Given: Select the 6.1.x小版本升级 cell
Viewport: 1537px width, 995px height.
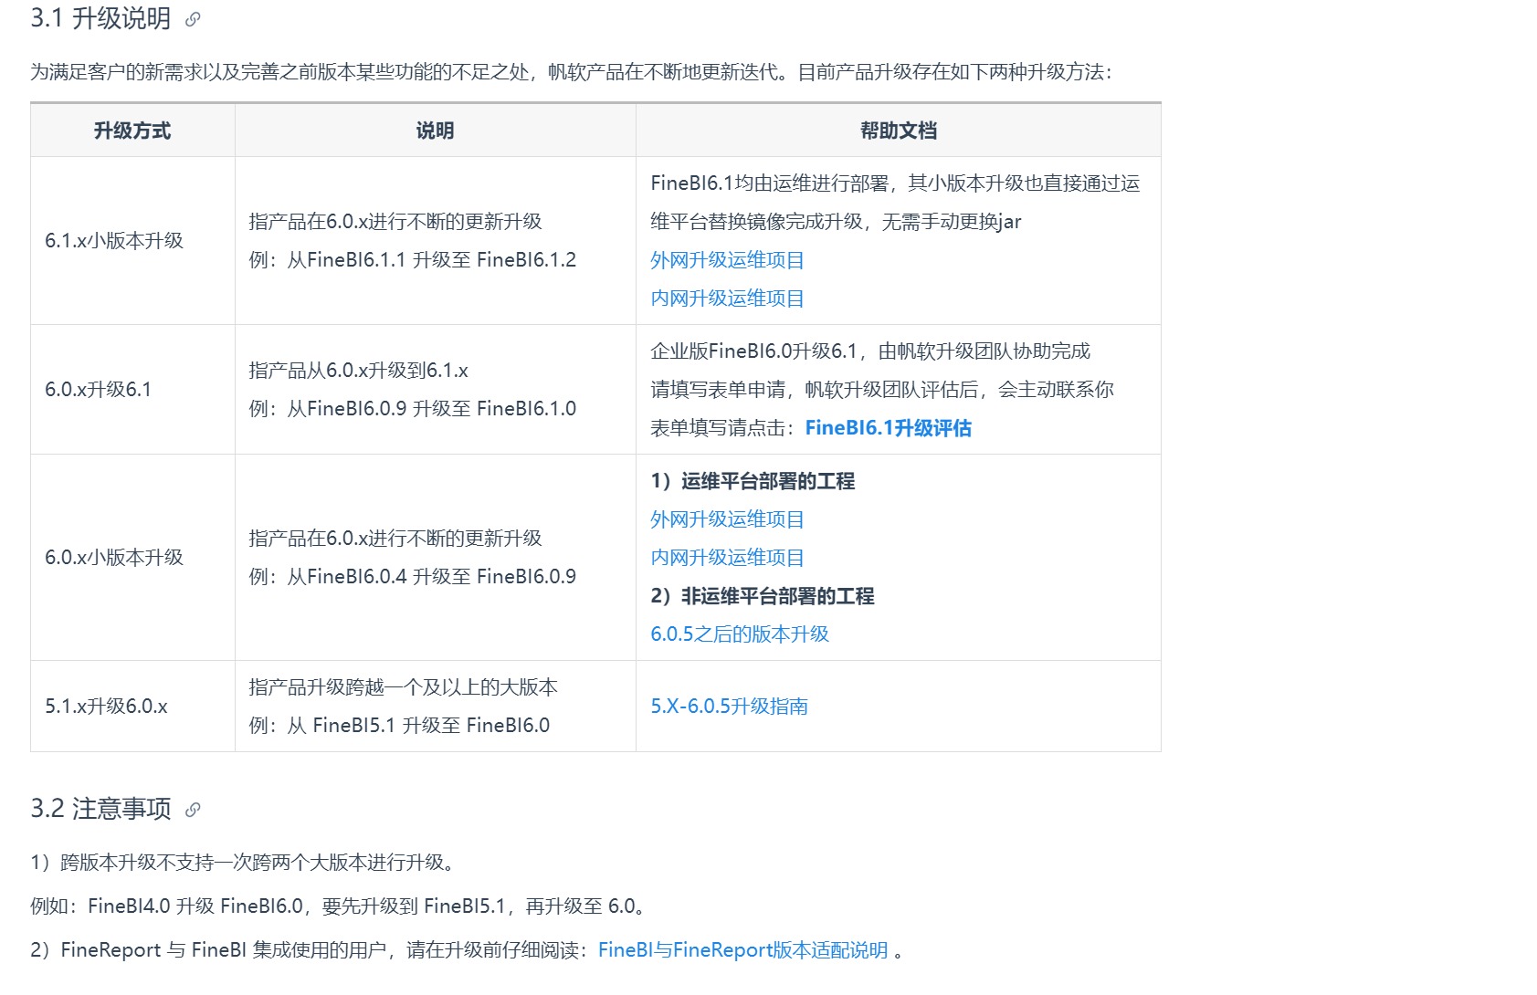Looking at the screenshot, I should point(132,241).
